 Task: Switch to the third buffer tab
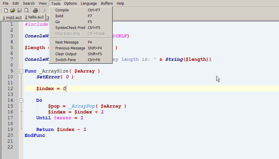tap(48, 18)
